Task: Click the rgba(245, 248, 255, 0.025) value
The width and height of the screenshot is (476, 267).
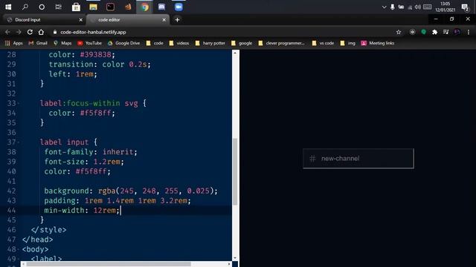Action: 155,191
